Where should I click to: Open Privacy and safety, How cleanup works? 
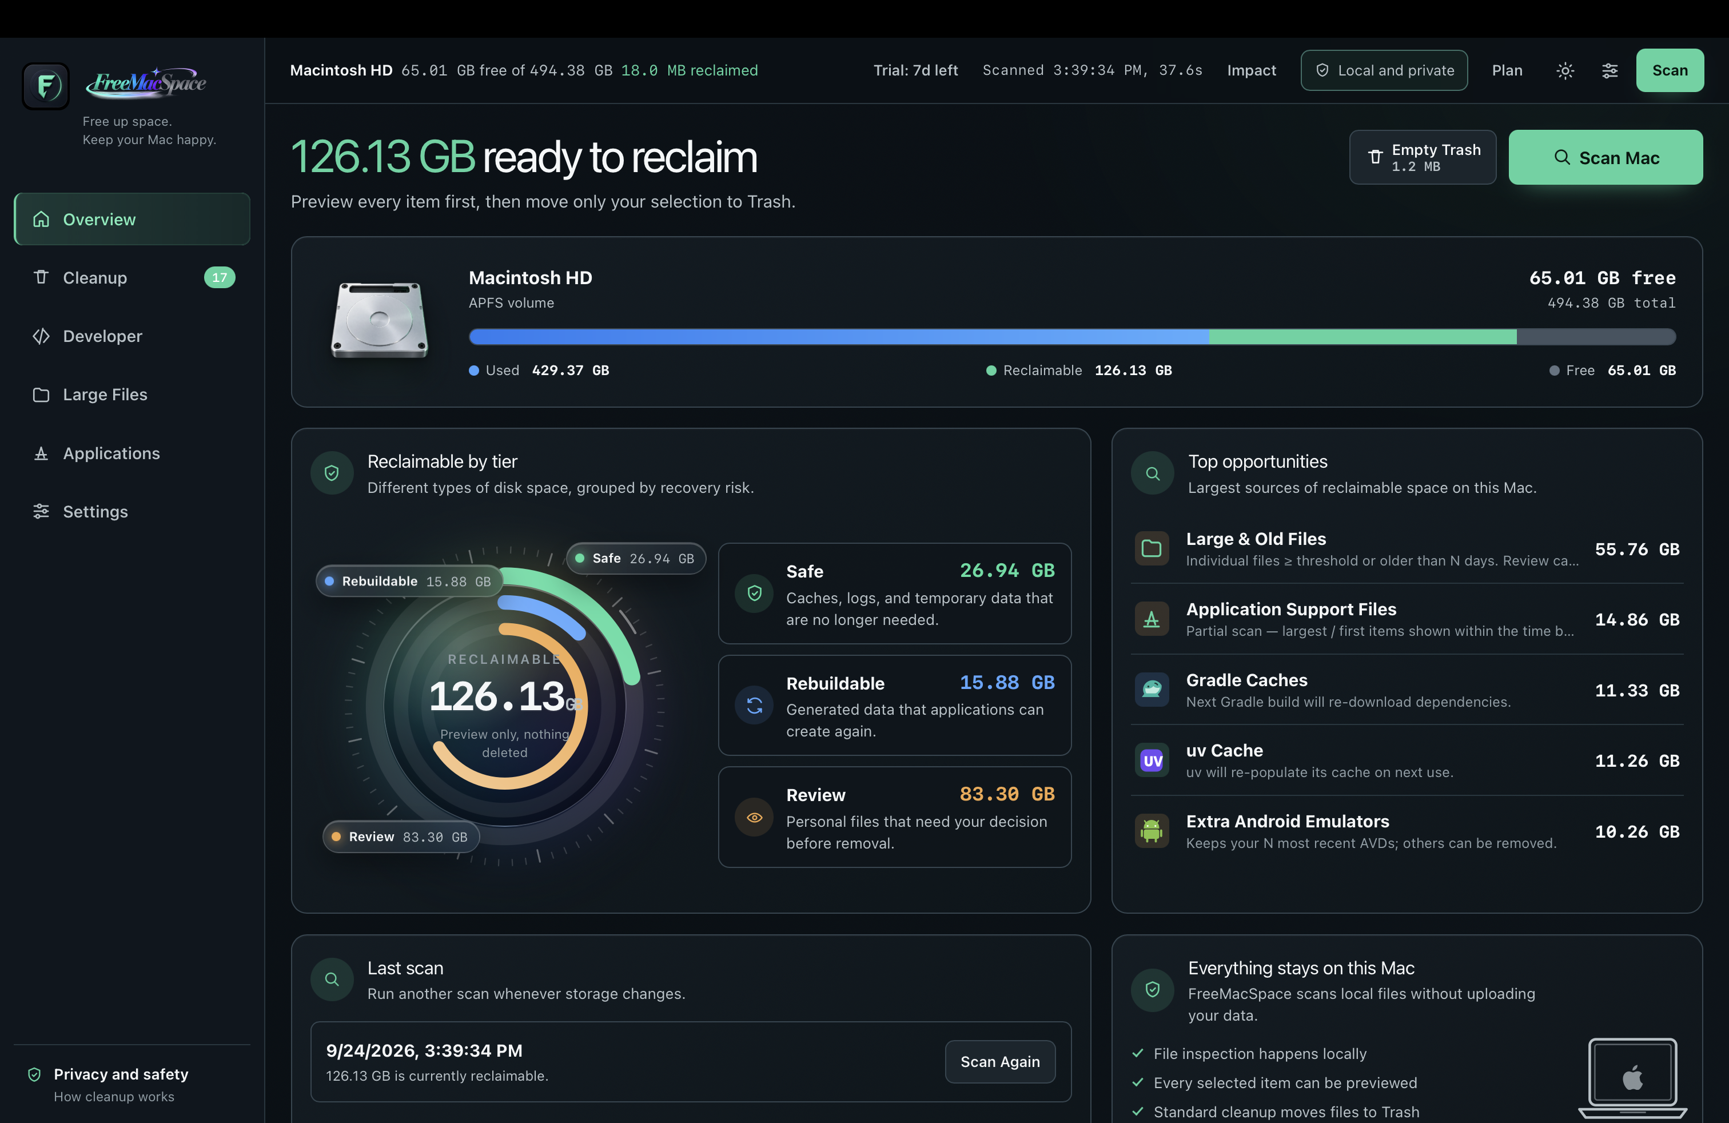point(132,1085)
